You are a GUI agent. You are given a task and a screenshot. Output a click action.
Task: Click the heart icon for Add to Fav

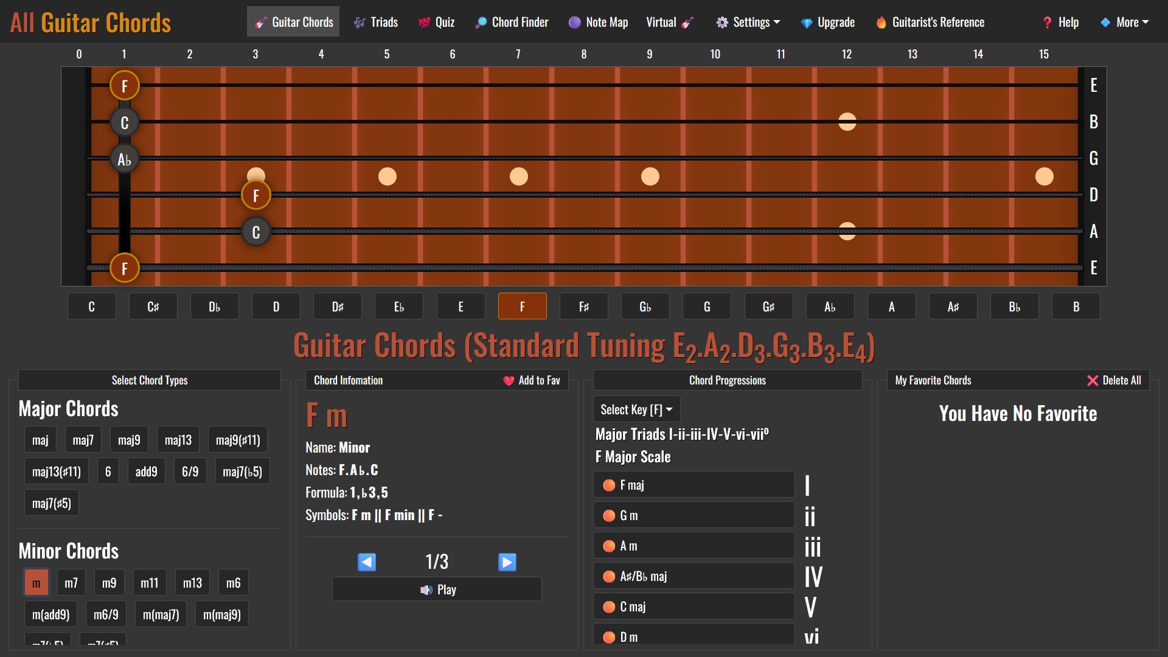(x=509, y=381)
